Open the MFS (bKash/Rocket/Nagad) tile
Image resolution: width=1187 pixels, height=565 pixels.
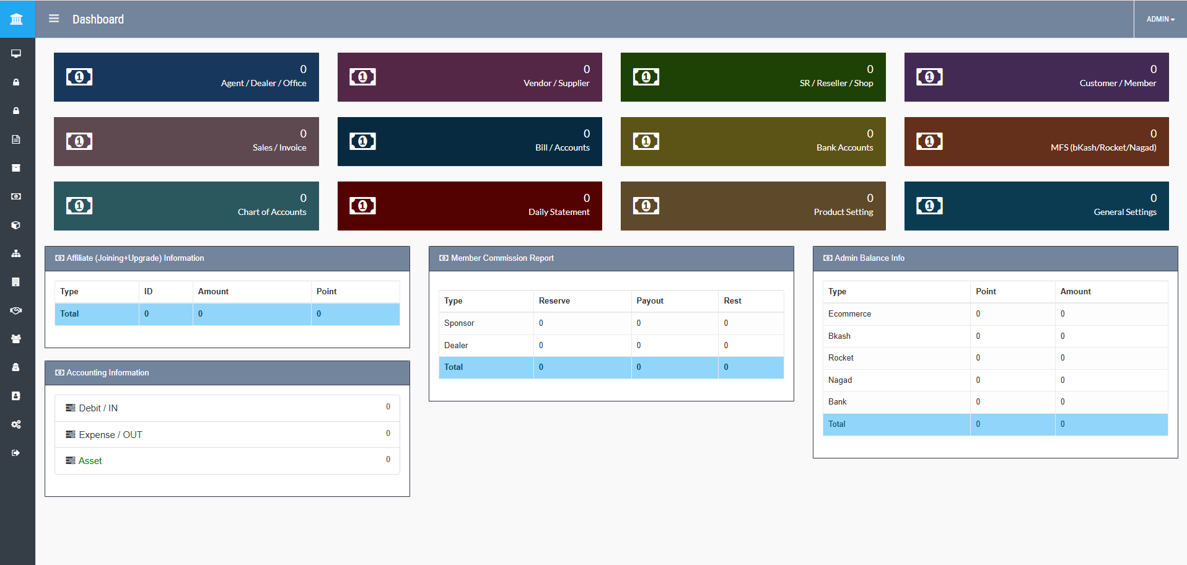coord(1036,141)
